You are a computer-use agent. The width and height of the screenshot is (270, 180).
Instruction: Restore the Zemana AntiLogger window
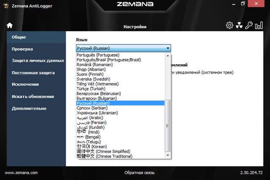pyautogui.click(x=243, y=3)
